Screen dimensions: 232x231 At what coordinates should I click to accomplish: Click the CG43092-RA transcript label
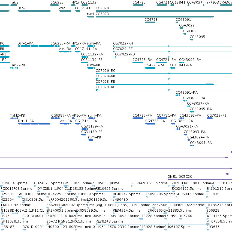coord(190,60)
